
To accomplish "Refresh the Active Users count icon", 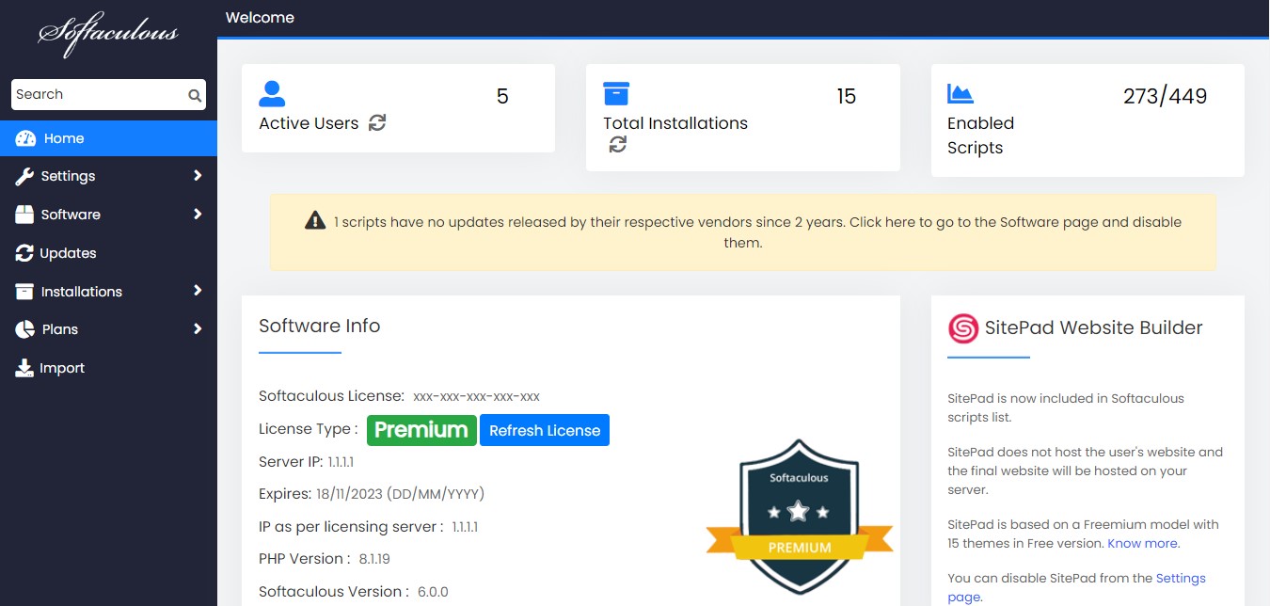I will point(377,122).
